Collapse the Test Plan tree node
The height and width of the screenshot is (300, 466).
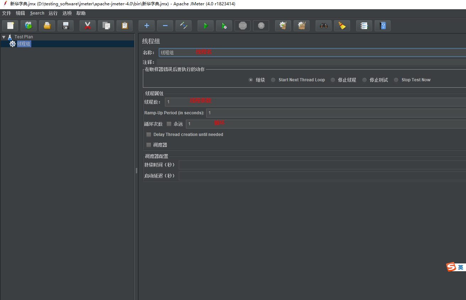point(4,37)
